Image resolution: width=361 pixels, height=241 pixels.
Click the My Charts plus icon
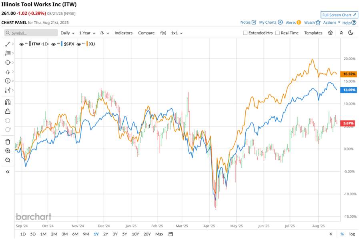[x=280, y=22]
